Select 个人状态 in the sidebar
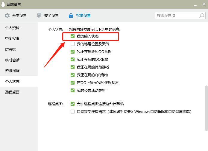This screenshot has width=208, height=151. coord(19,81)
